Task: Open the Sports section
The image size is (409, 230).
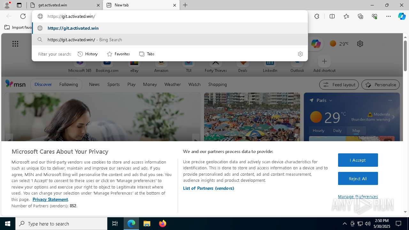Action: click(113, 84)
